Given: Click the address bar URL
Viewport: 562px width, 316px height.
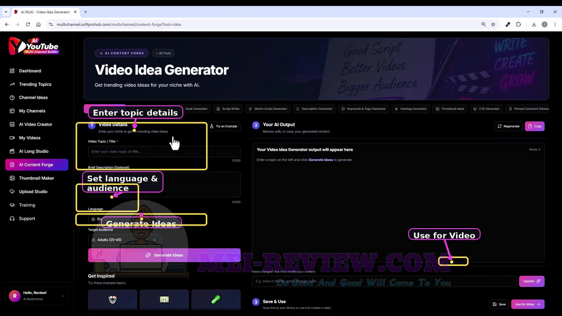Looking at the screenshot, I should (119, 24).
